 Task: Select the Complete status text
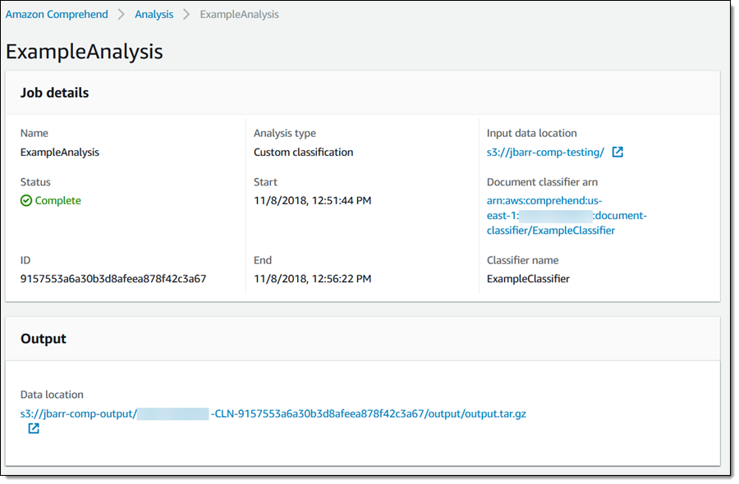(58, 200)
